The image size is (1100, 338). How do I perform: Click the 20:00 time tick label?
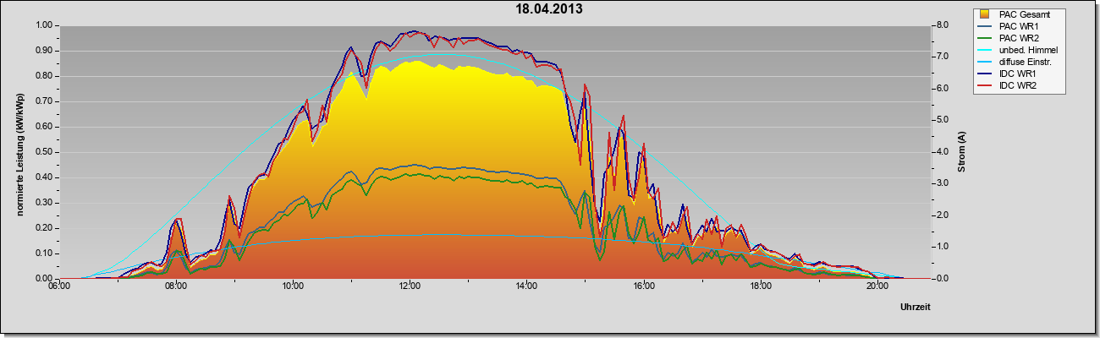pyautogui.click(x=877, y=286)
